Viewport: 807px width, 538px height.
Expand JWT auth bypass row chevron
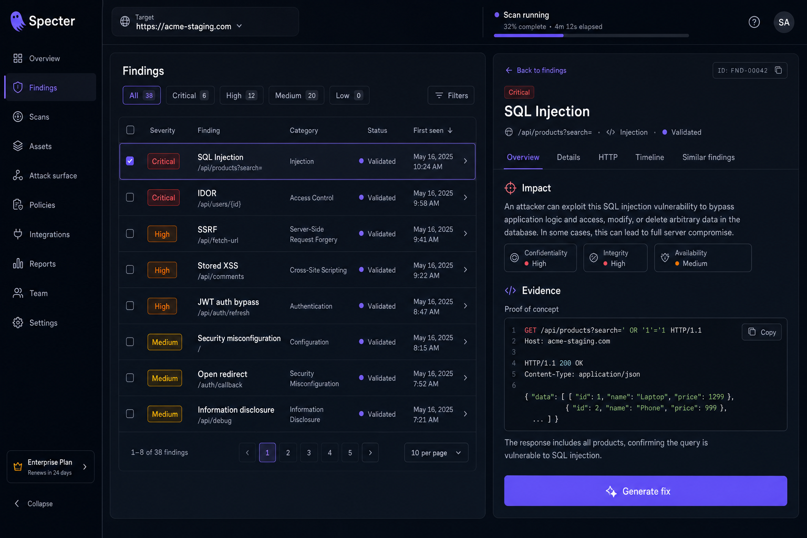[x=465, y=306]
